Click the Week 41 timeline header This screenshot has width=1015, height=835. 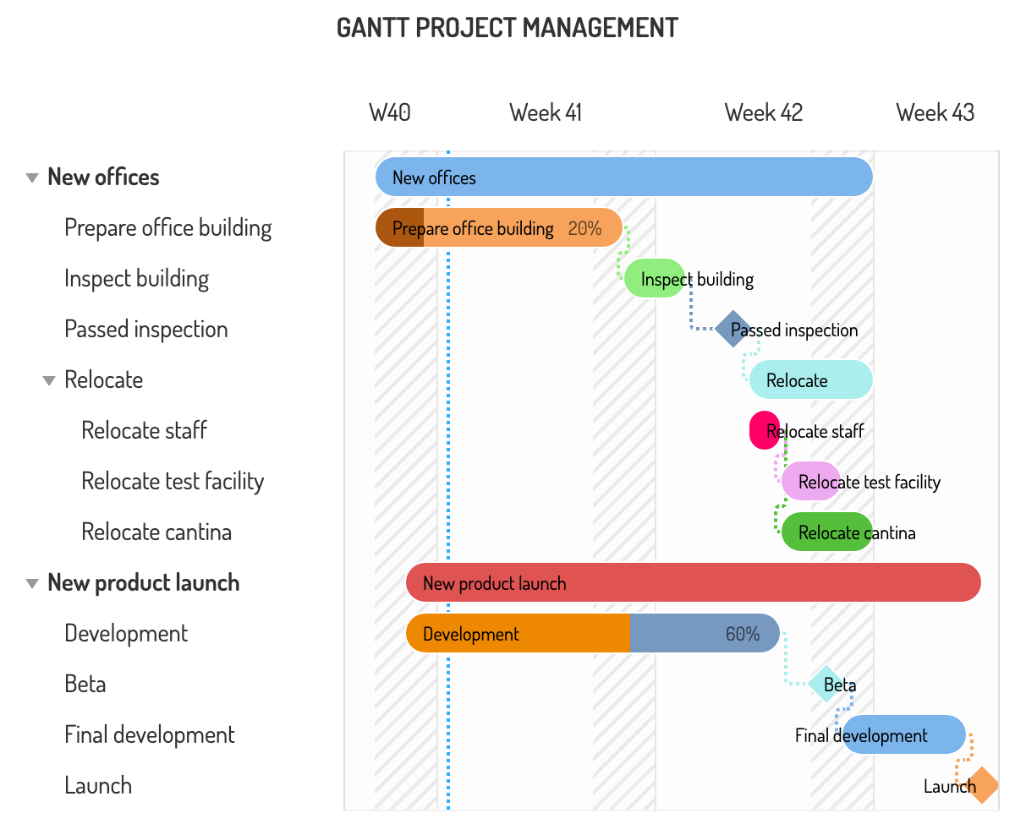pyautogui.click(x=546, y=112)
